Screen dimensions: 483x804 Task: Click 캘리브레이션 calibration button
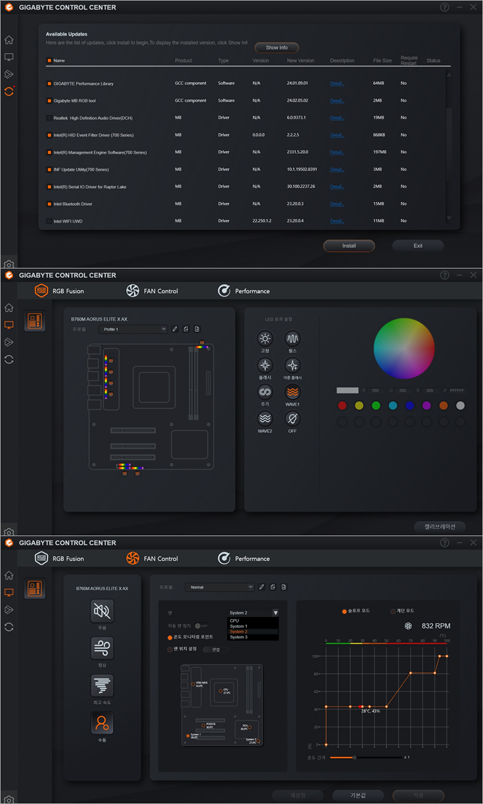click(x=440, y=526)
